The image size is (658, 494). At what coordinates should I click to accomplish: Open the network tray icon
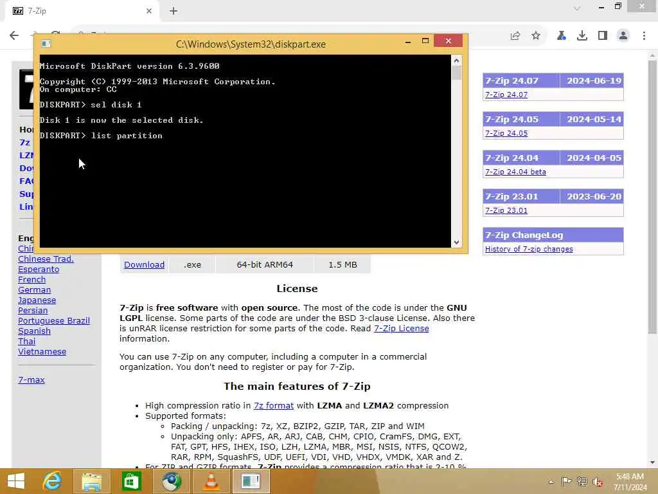[582, 481]
